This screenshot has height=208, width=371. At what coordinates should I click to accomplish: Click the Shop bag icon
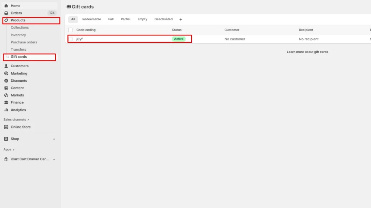point(6,139)
